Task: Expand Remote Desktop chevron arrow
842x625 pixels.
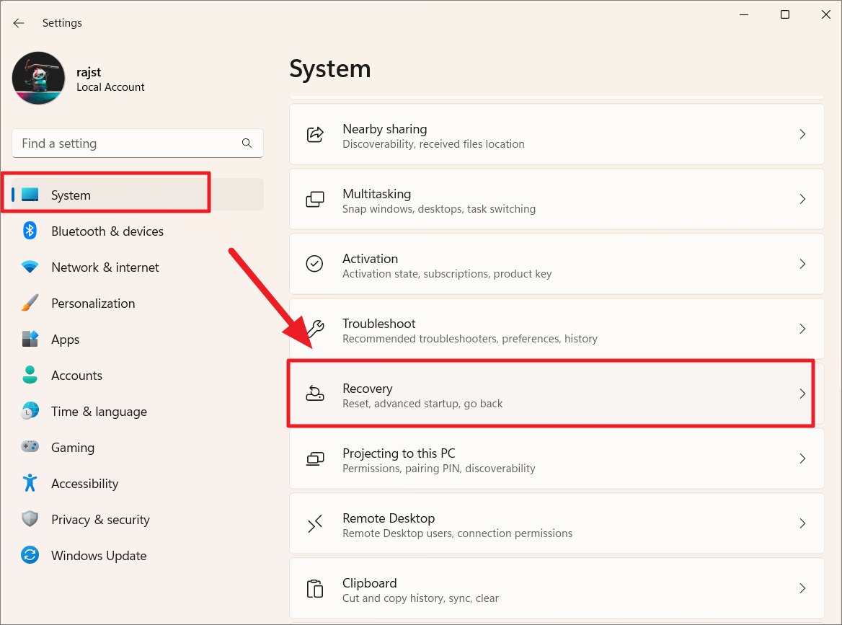Action: tap(803, 523)
